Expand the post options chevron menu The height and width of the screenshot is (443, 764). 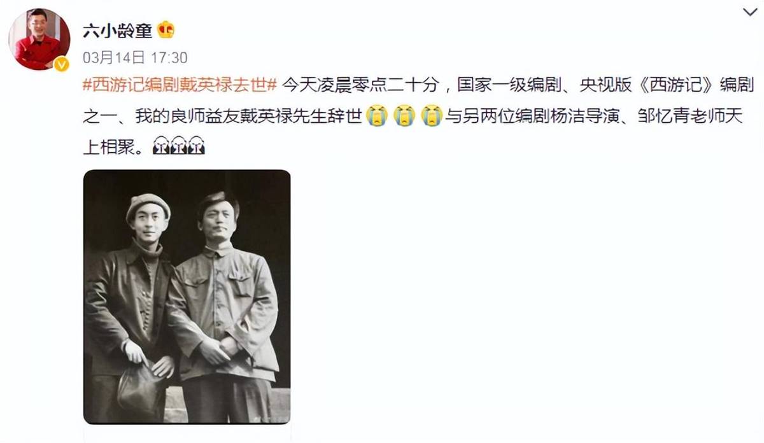[x=749, y=12]
